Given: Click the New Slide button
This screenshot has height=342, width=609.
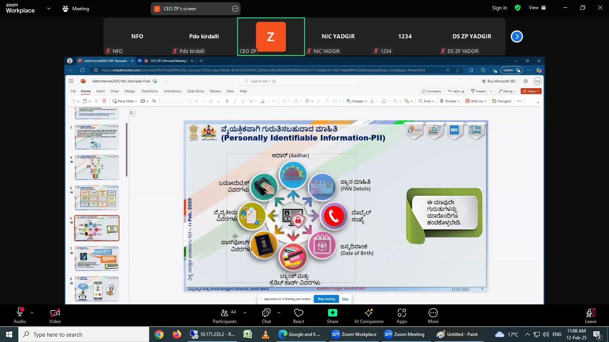Looking at the screenshot, I should click(x=125, y=101).
